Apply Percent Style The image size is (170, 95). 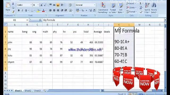[83, 11]
